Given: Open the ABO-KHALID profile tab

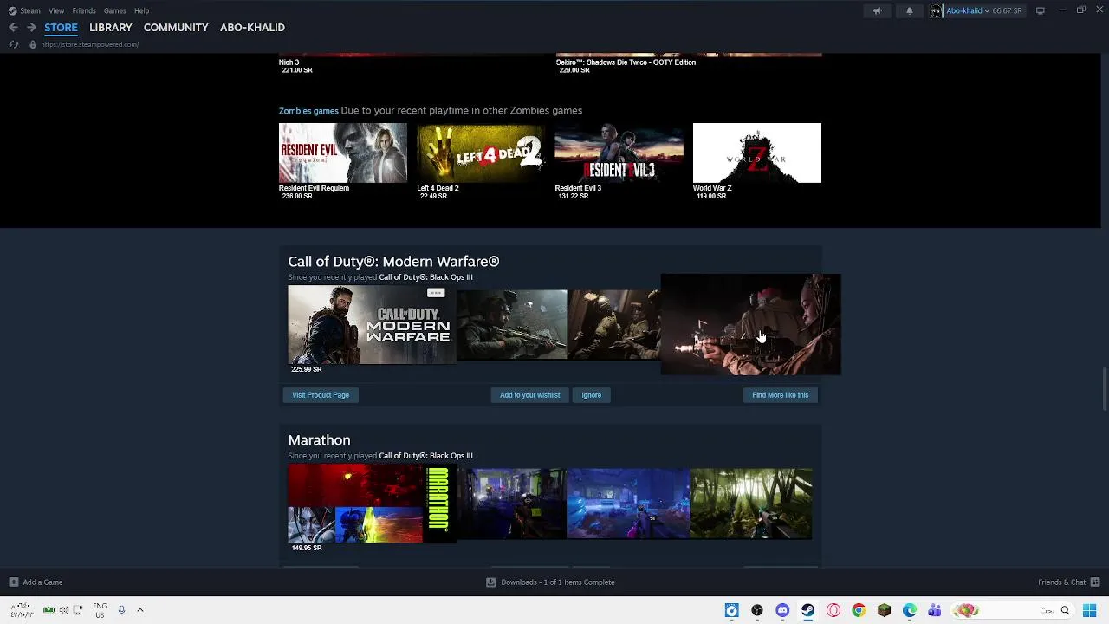Looking at the screenshot, I should [x=252, y=28].
